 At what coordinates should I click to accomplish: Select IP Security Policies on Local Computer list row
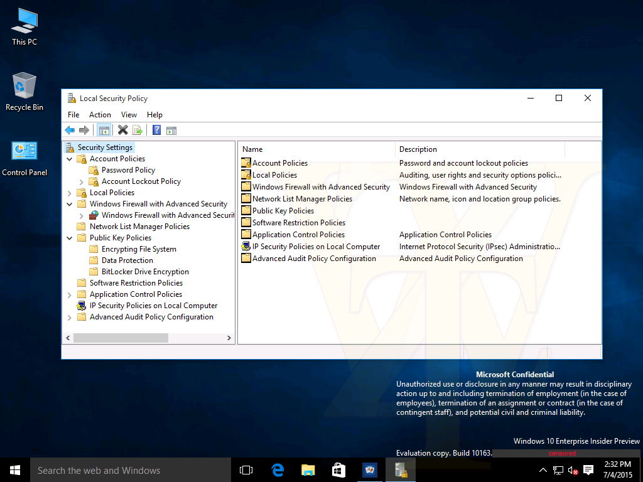click(x=316, y=247)
